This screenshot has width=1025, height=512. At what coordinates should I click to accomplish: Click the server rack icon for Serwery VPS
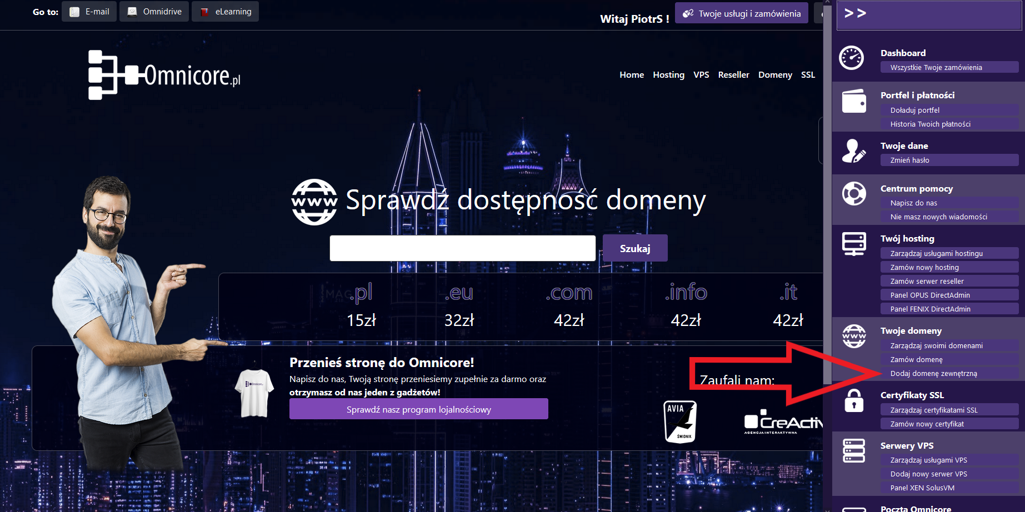[854, 450]
